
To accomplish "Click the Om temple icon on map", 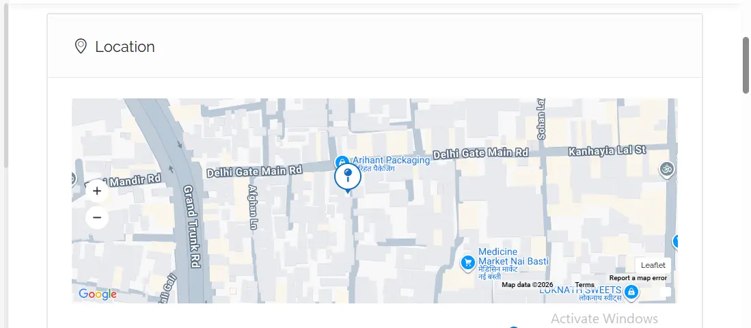I will pos(667,169).
